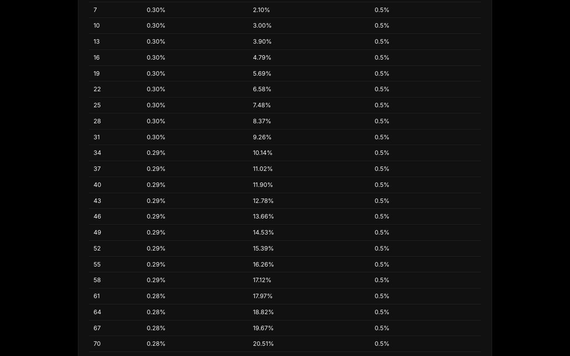Click the row labeled 28
570x356 pixels.
(285, 121)
